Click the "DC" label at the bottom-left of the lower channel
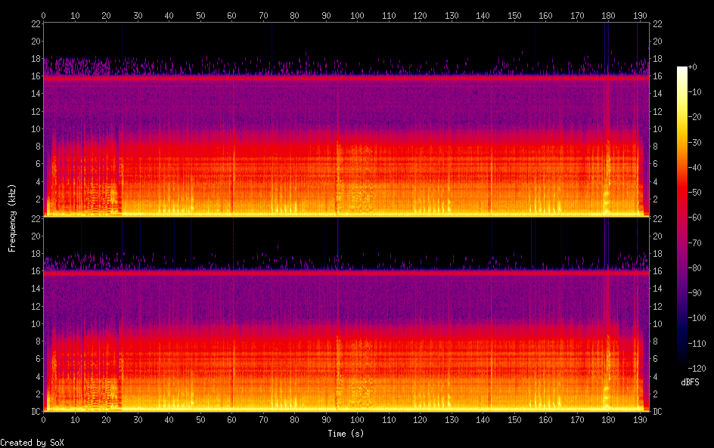 coord(34,412)
